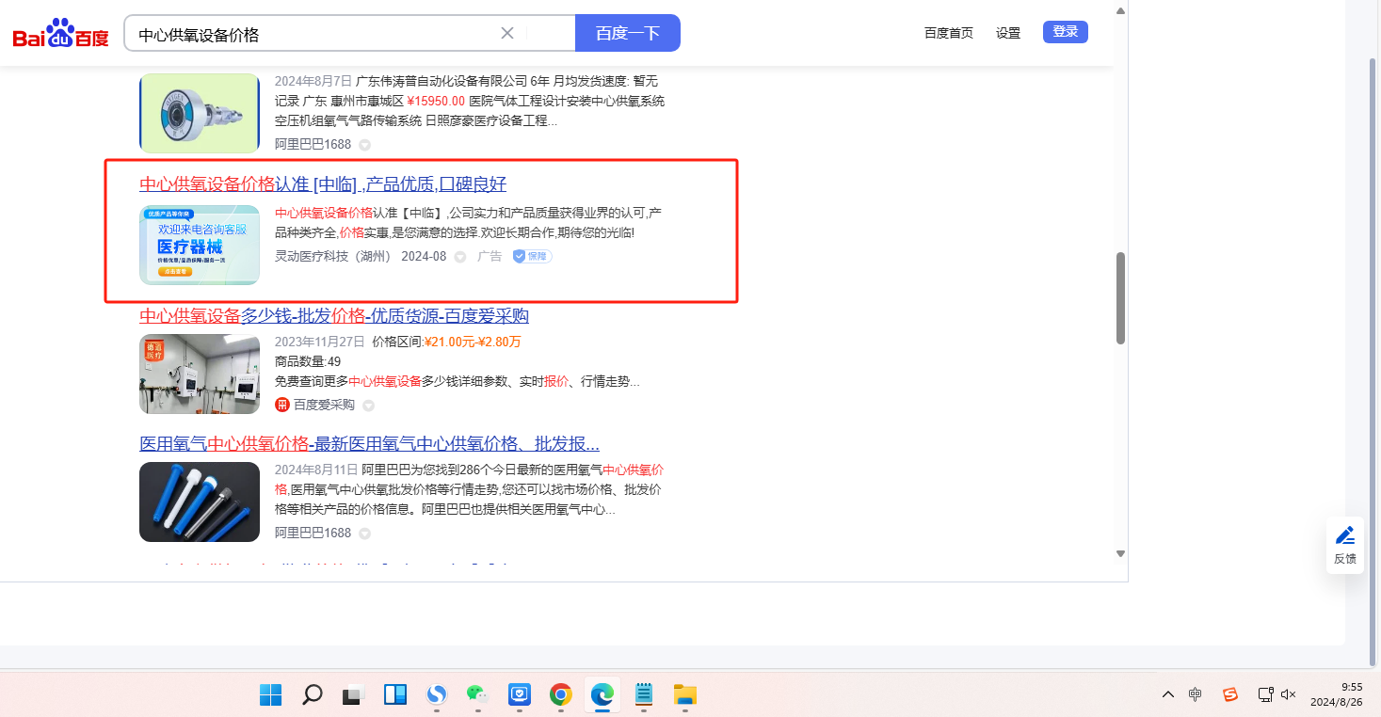1381x717 pixels.
Task: Open File Explorer from the taskbar
Action: click(x=685, y=694)
